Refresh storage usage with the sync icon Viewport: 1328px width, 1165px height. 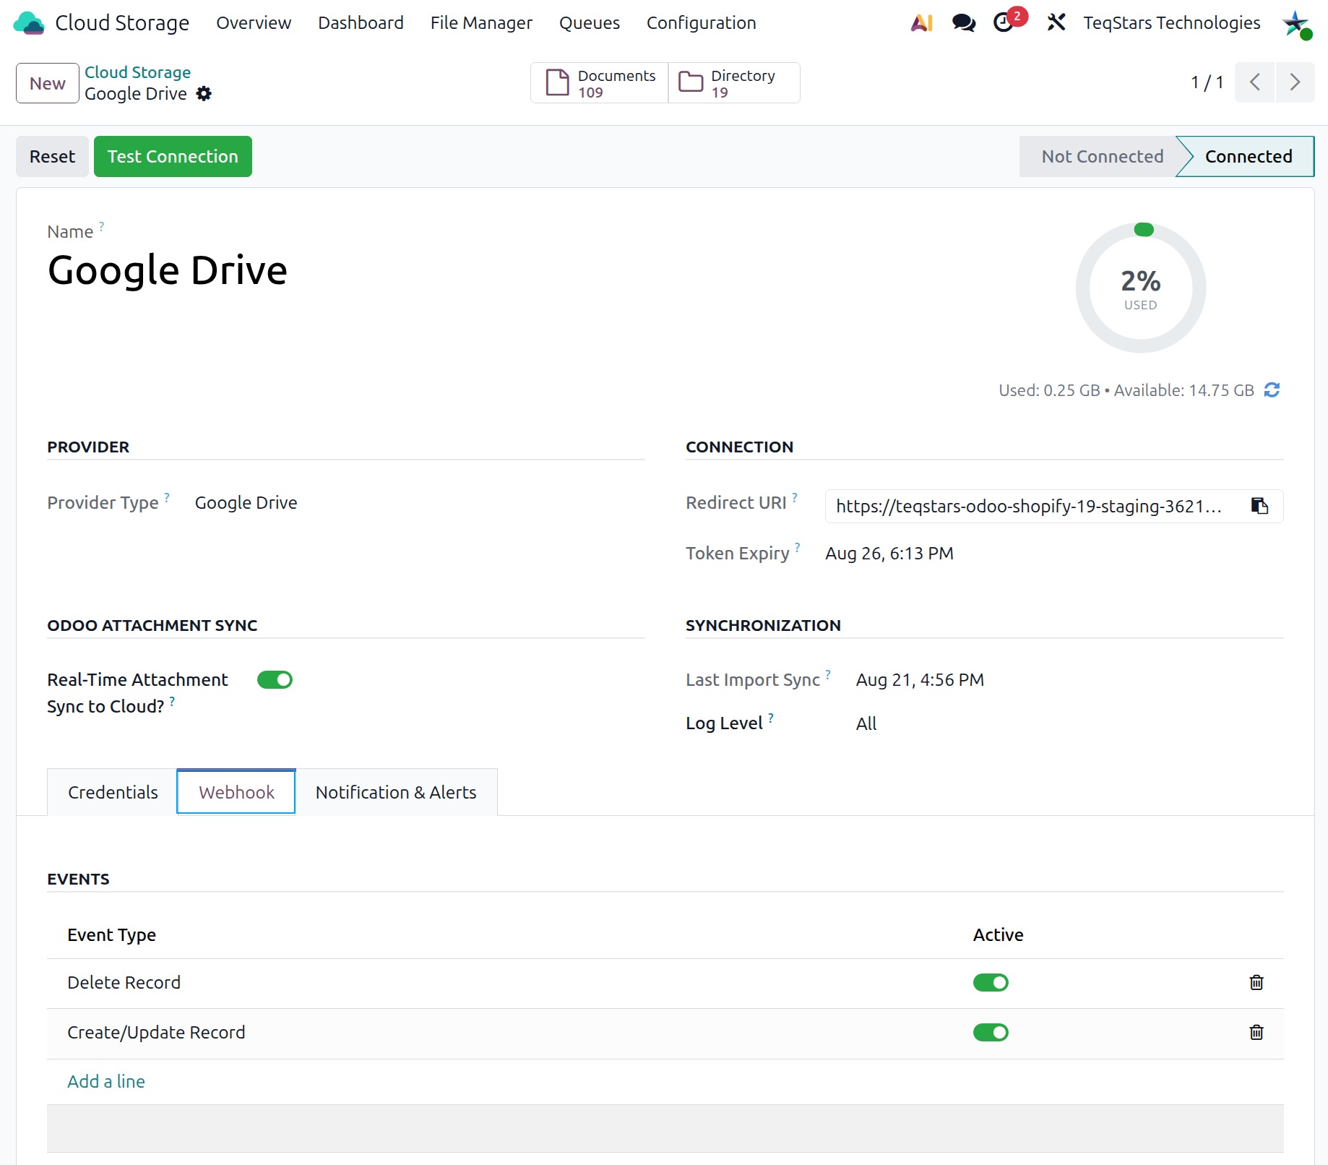[1272, 390]
